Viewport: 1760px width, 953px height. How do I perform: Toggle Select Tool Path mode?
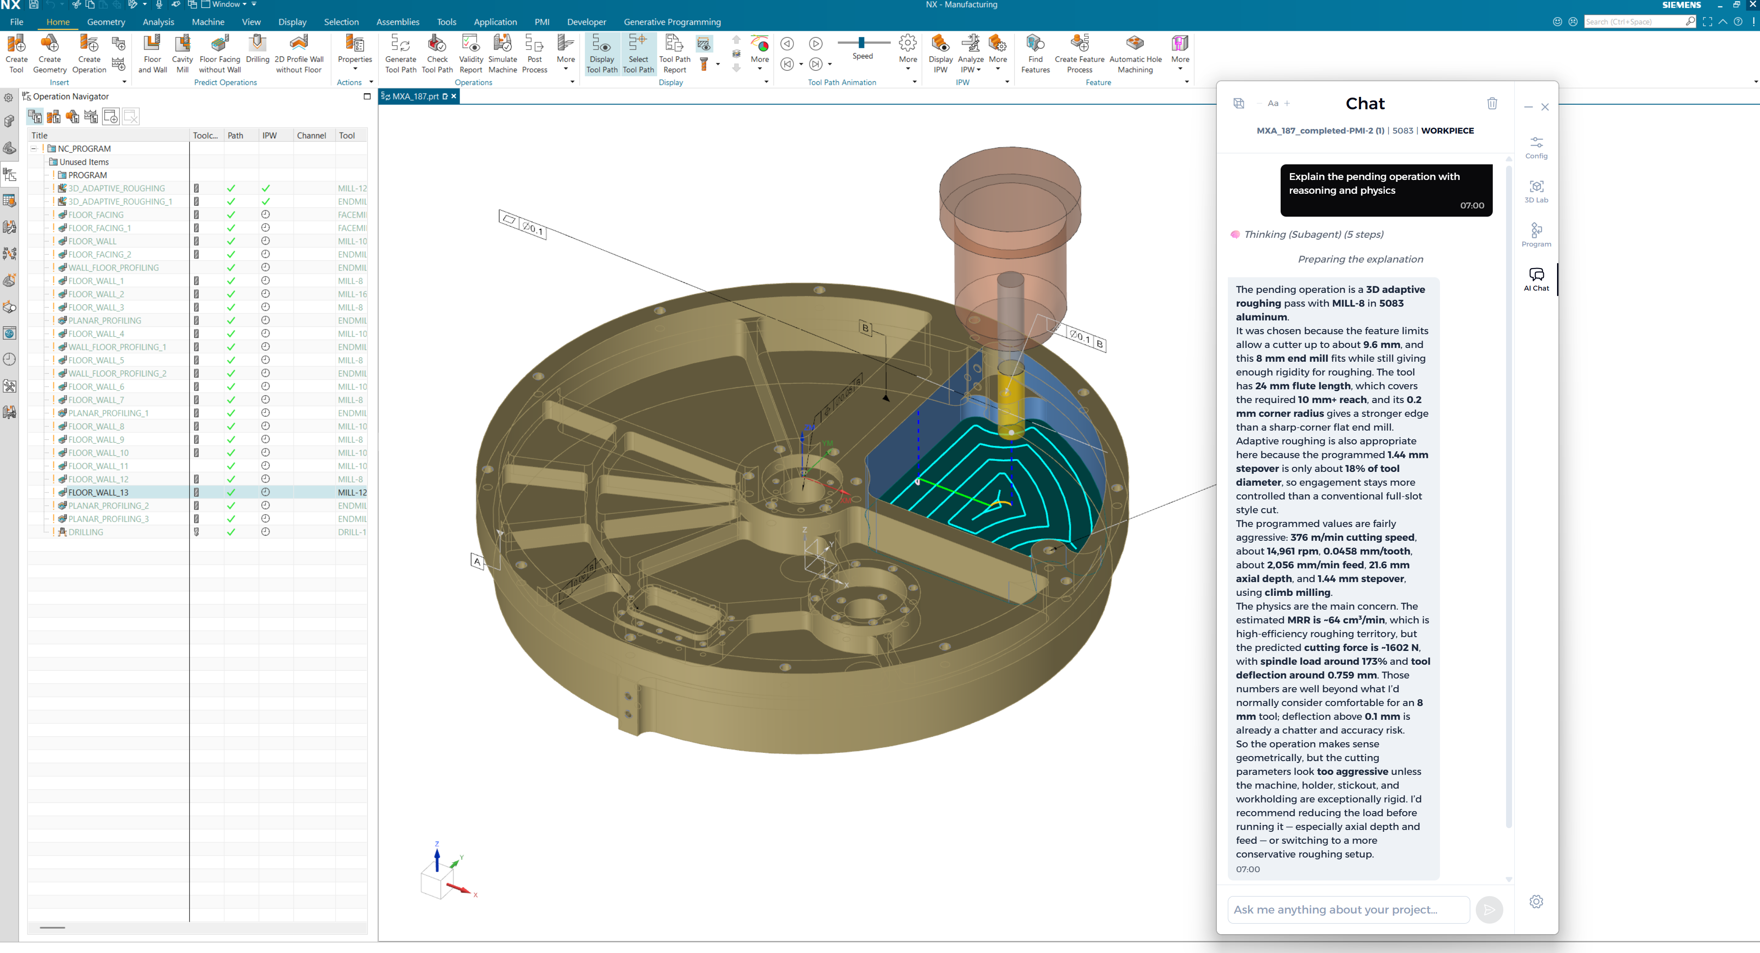pos(638,53)
